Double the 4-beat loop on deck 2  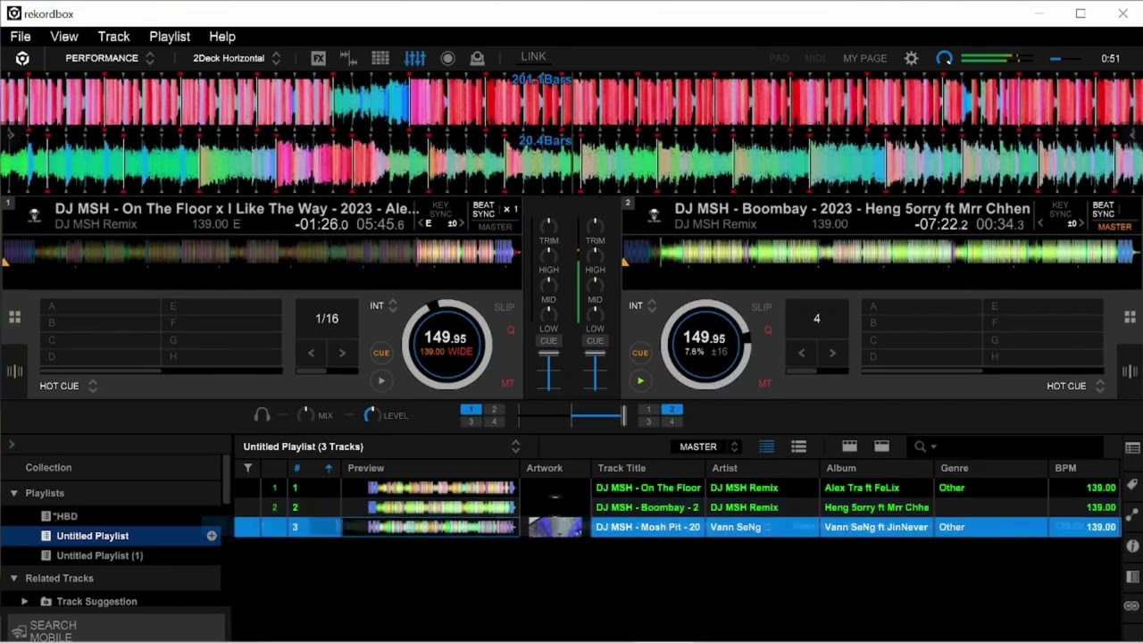click(832, 353)
